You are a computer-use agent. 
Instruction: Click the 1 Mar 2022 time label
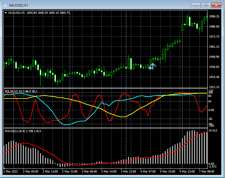(11, 171)
